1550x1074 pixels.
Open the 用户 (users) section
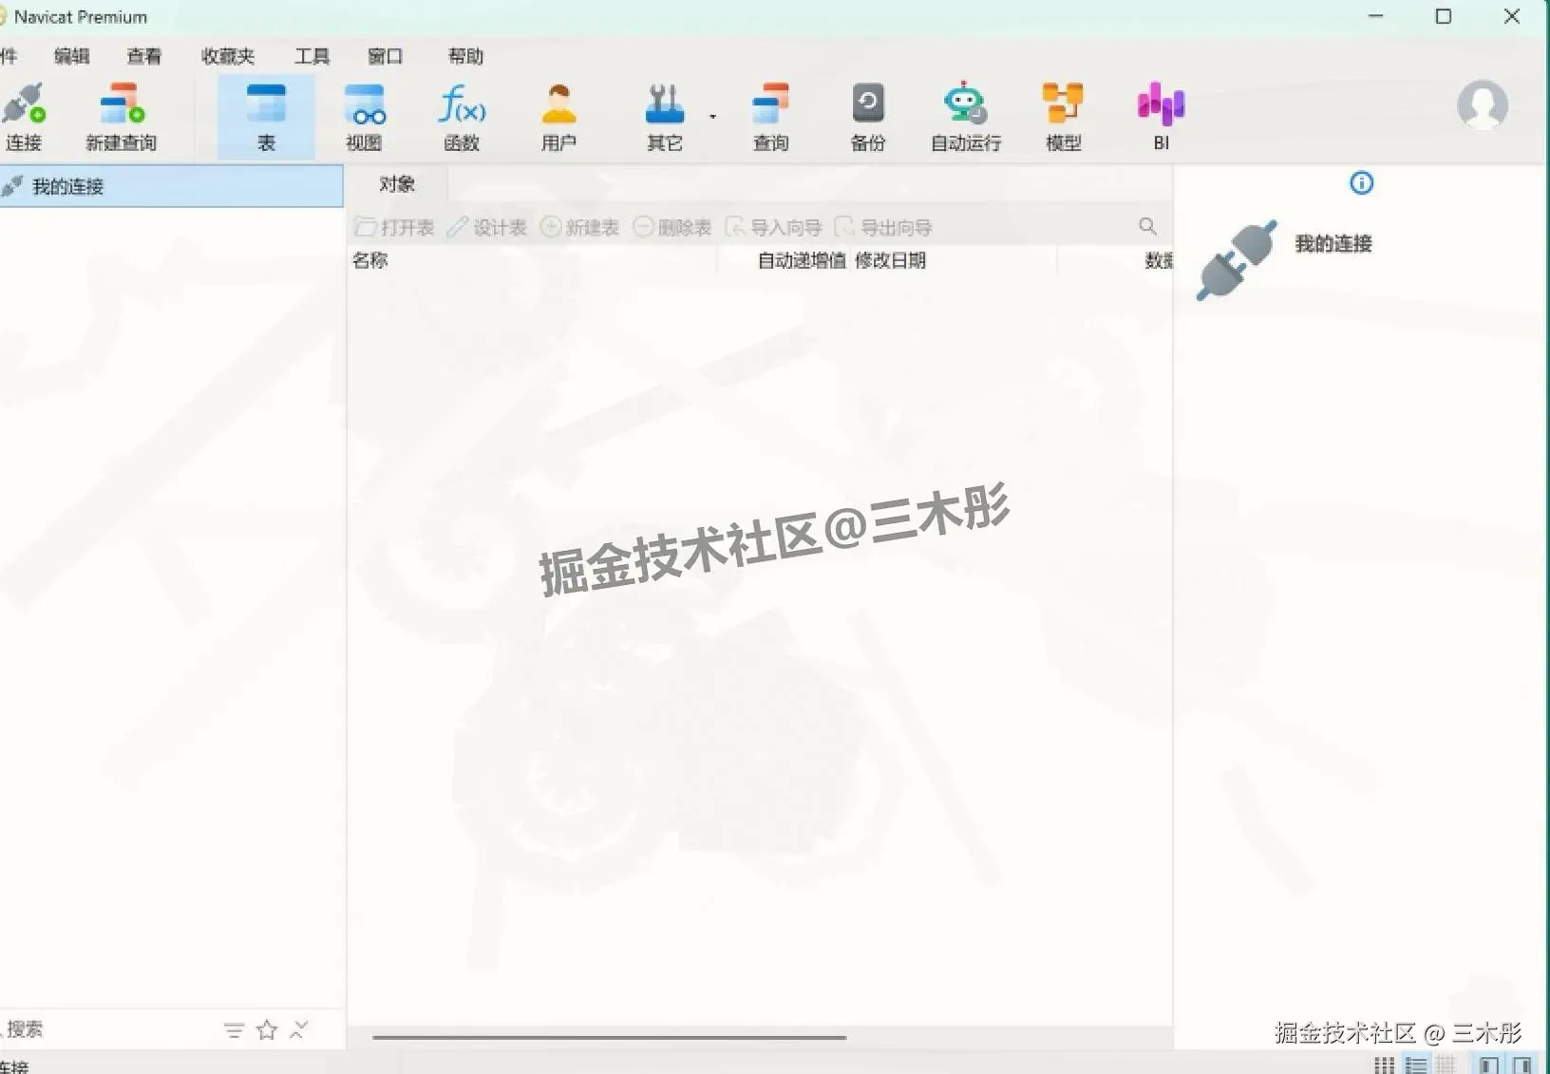[x=558, y=116]
